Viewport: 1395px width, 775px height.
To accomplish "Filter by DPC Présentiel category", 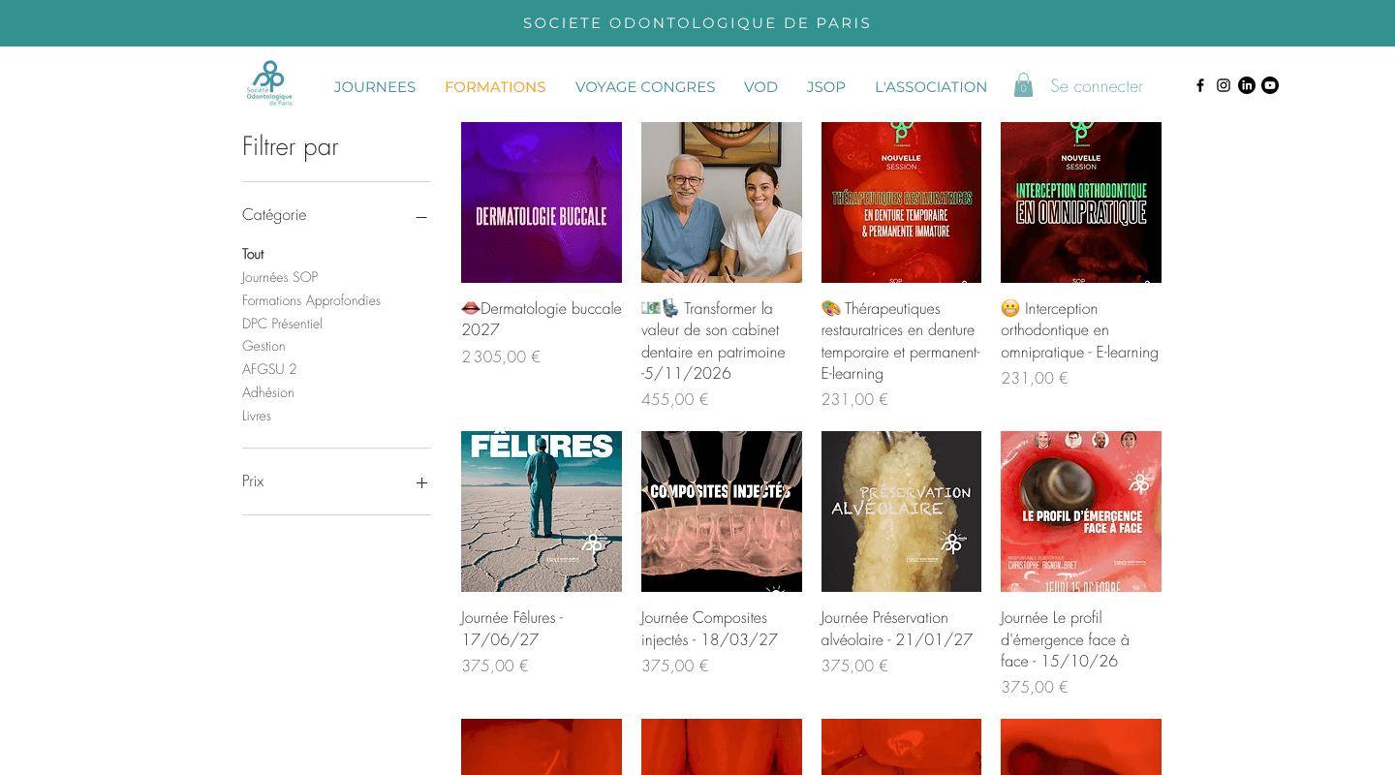I will (x=282, y=324).
